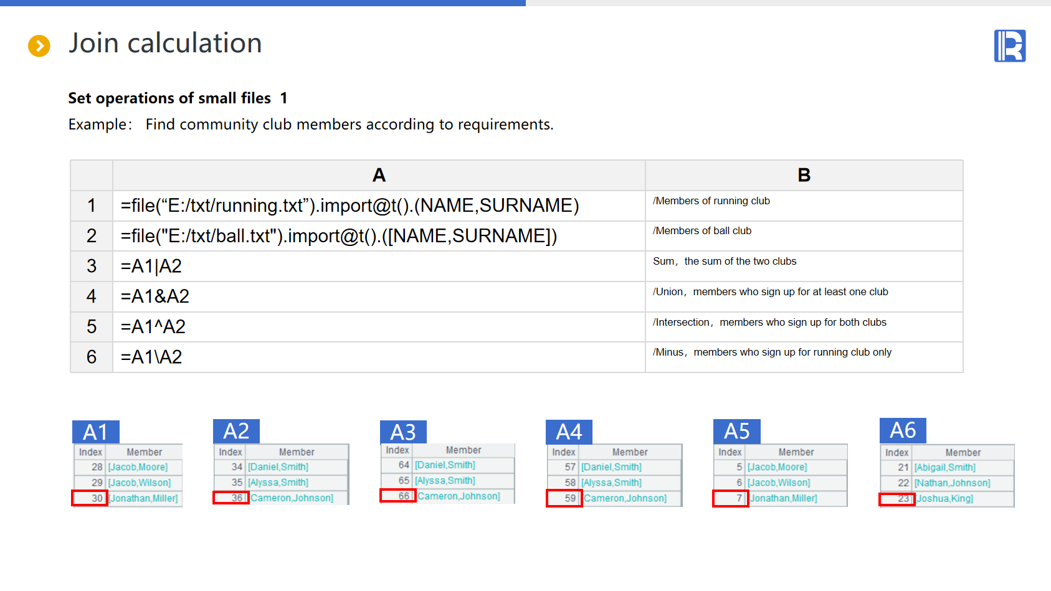
Task: Select the cell containing =A1&A2
Action: point(379,296)
